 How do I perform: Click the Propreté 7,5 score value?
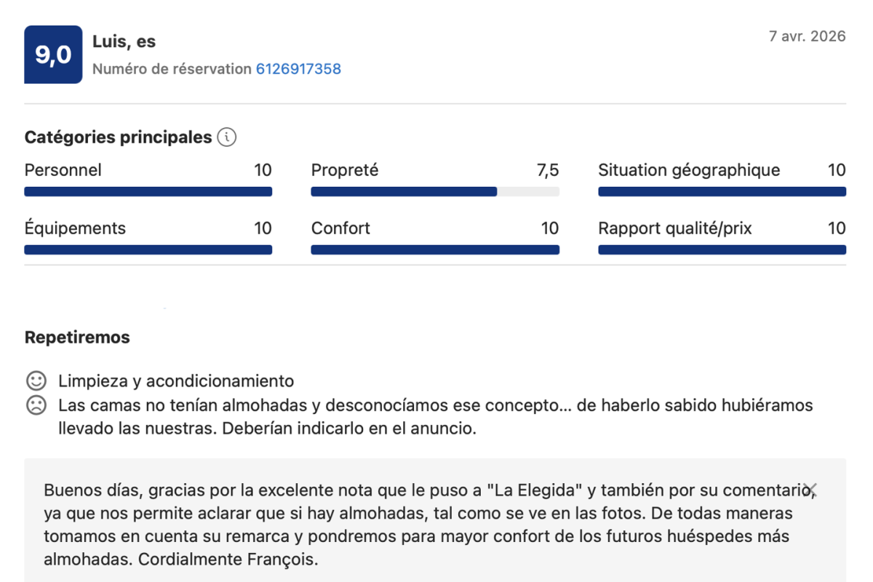(548, 170)
